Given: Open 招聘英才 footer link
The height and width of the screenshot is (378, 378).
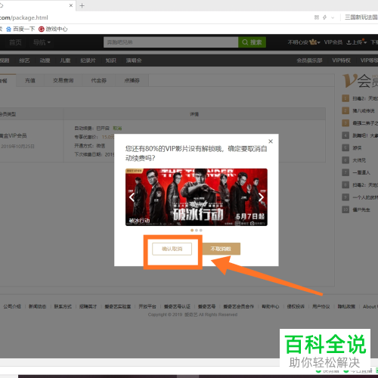Looking at the screenshot, I should pos(88,306).
